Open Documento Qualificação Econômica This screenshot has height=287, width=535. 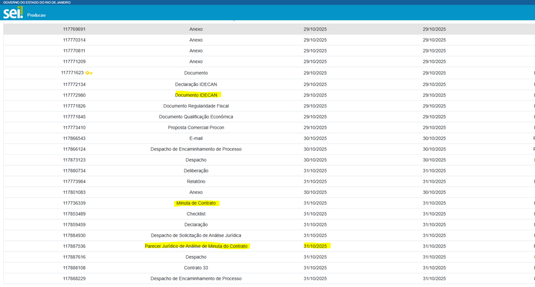pyautogui.click(x=196, y=117)
